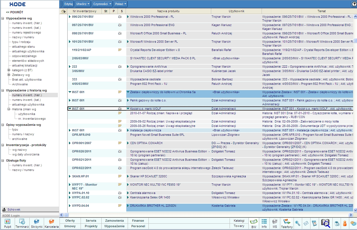This screenshot has width=357, height=230.
Task: Expand row 101/25/7/01/BW triangle
Action: [70, 42]
